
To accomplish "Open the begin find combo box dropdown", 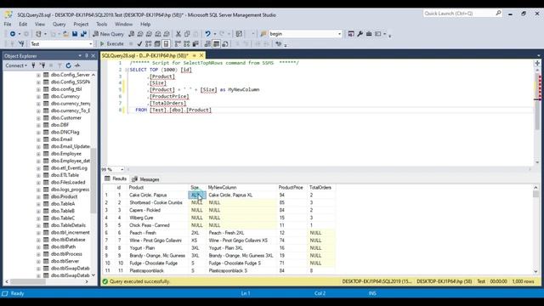I will [339, 34].
